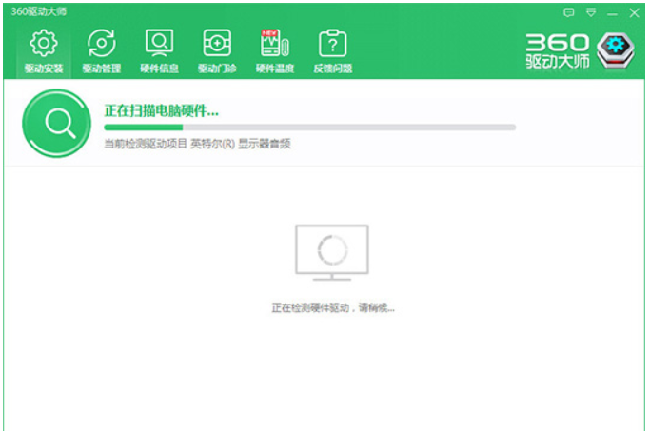Open 驱动管理 refresh icon
Image resolution: width=650 pixels, height=433 pixels.
point(101,44)
